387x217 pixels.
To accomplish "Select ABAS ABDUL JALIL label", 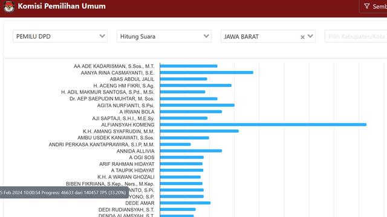I will (x=132, y=79).
